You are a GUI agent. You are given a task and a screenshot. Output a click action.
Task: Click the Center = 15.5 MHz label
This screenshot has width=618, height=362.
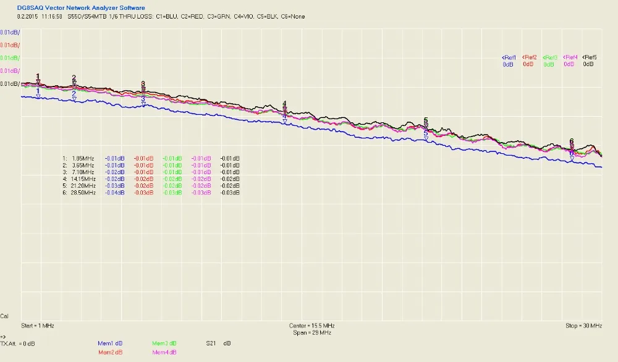coord(311,326)
